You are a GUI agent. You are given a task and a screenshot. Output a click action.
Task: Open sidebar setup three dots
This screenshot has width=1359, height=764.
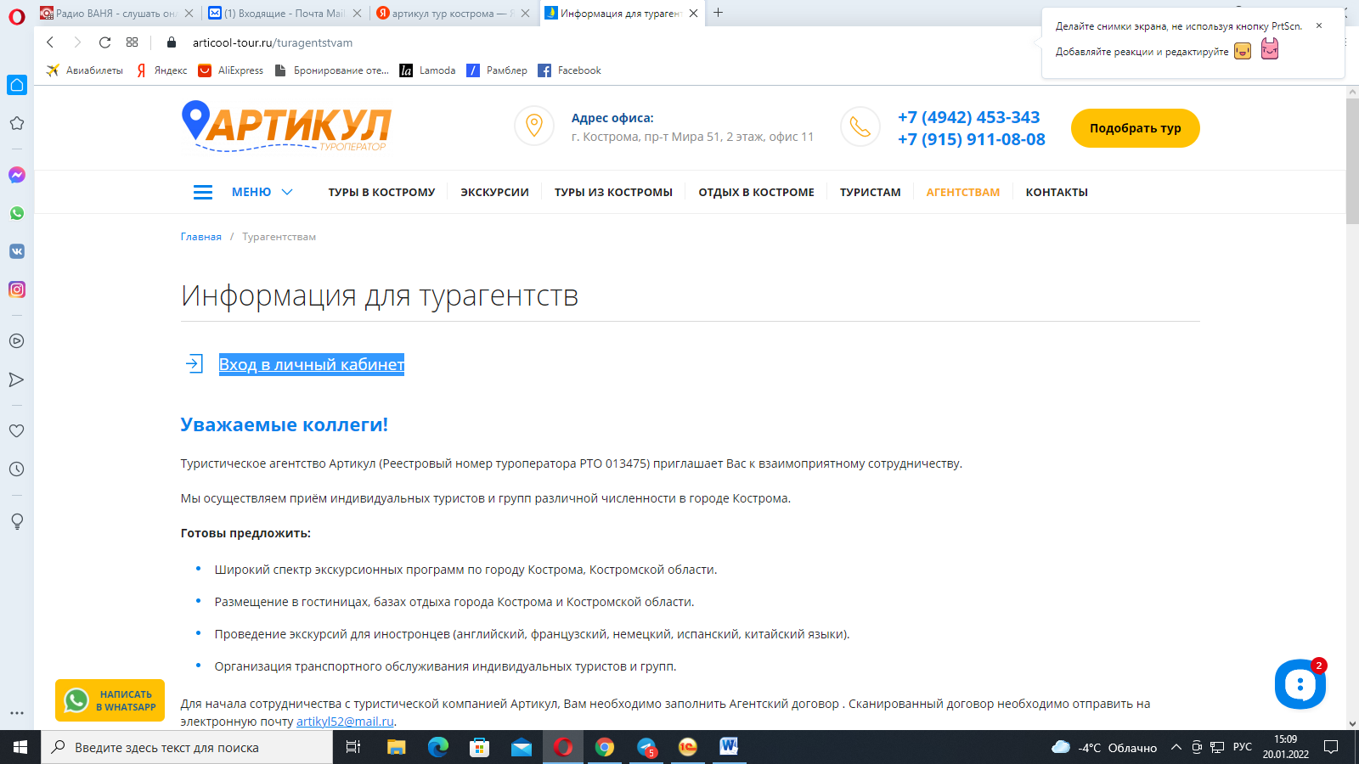pyautogui.click(x=16, y=713)
